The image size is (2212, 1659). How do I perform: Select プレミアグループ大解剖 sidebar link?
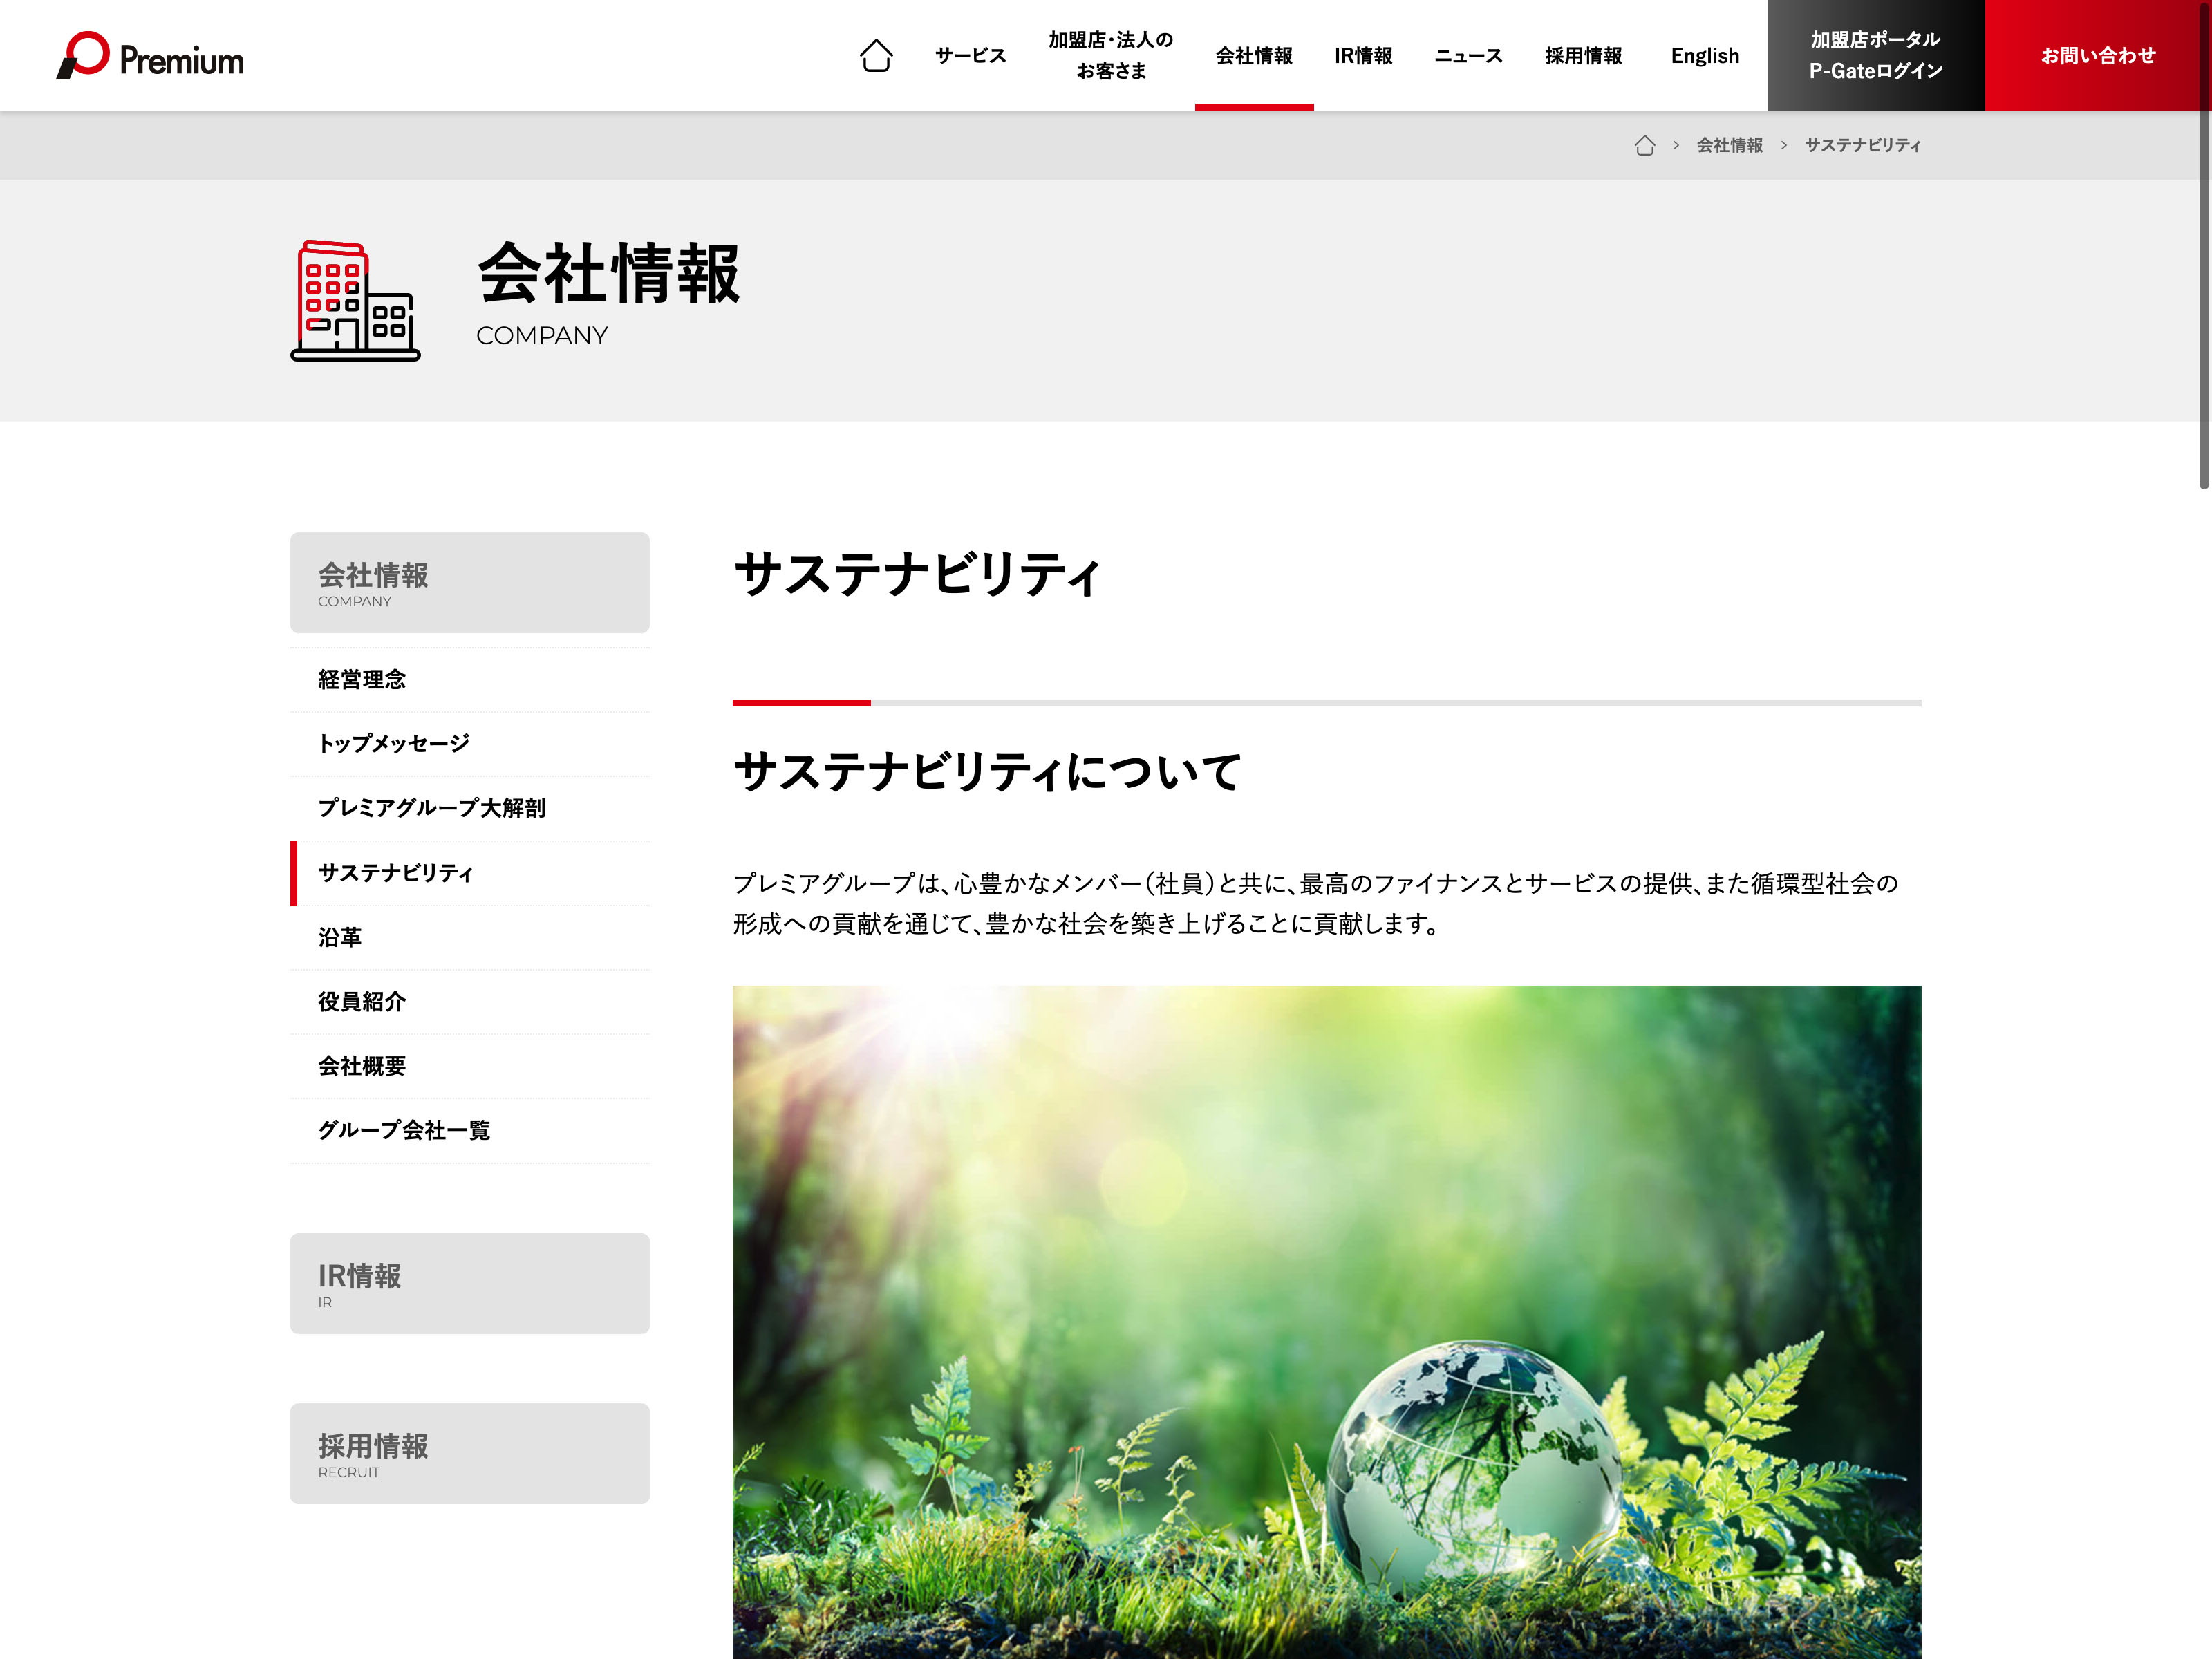click(431, 808)
